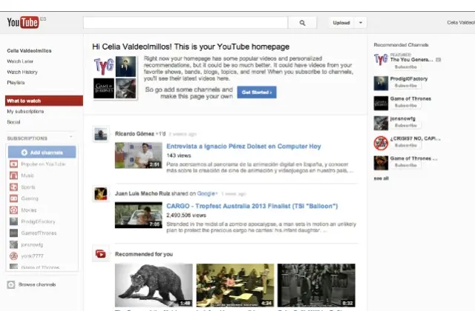Open the Prodigi0Factory channel avatar in recommendations
This screenshot has height=311, width=475.
point(381,83)
